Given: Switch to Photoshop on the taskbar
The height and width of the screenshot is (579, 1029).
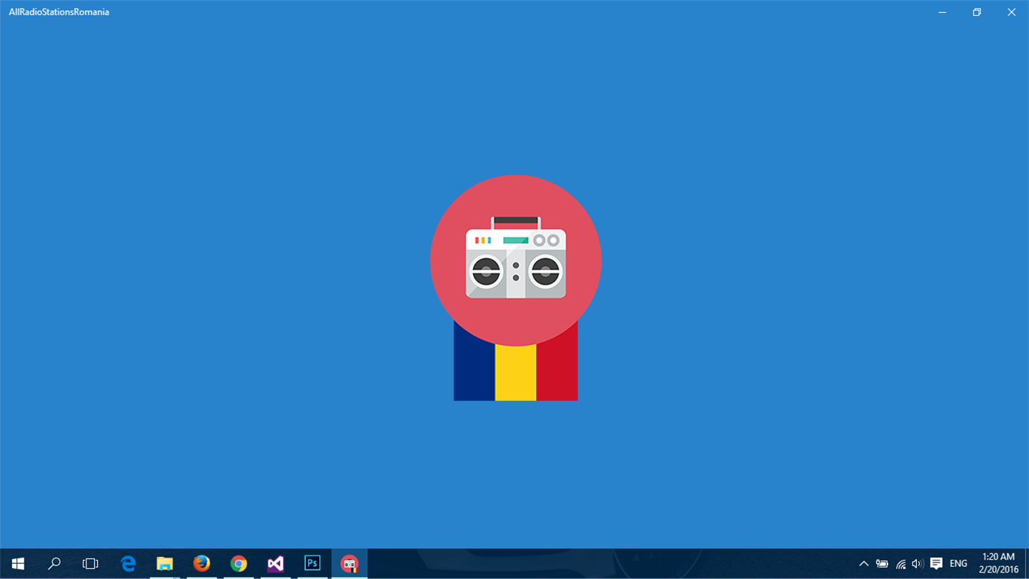Looking at the screenshot, I should tap(312, 564).
